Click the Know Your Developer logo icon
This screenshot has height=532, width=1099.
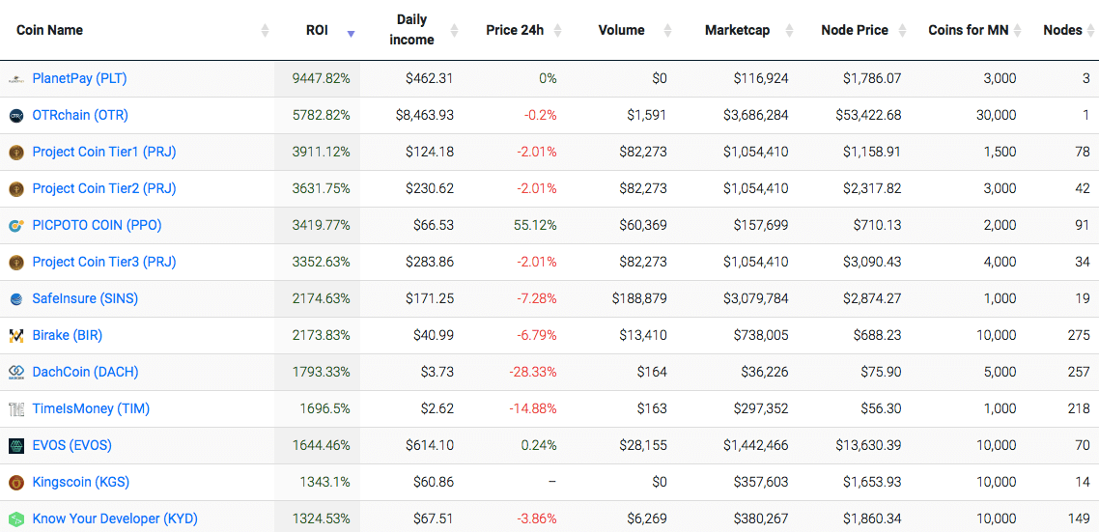click(x=15, y=519)
